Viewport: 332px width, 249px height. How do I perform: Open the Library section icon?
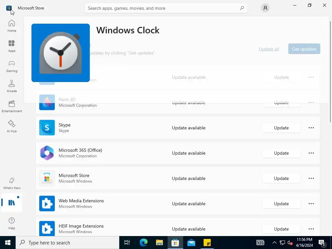tap(12, 203)
